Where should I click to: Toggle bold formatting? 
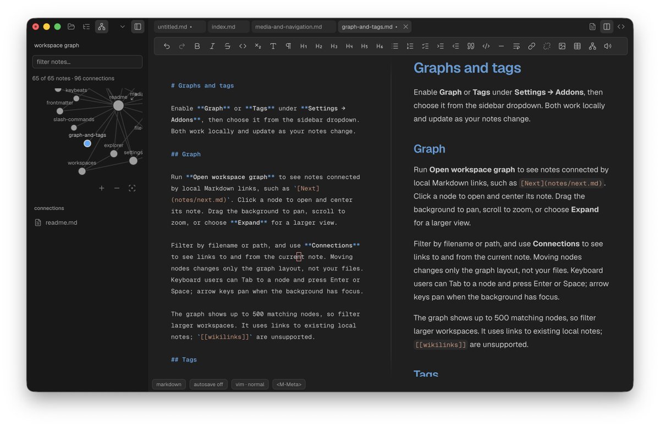[x=197, y=46]
